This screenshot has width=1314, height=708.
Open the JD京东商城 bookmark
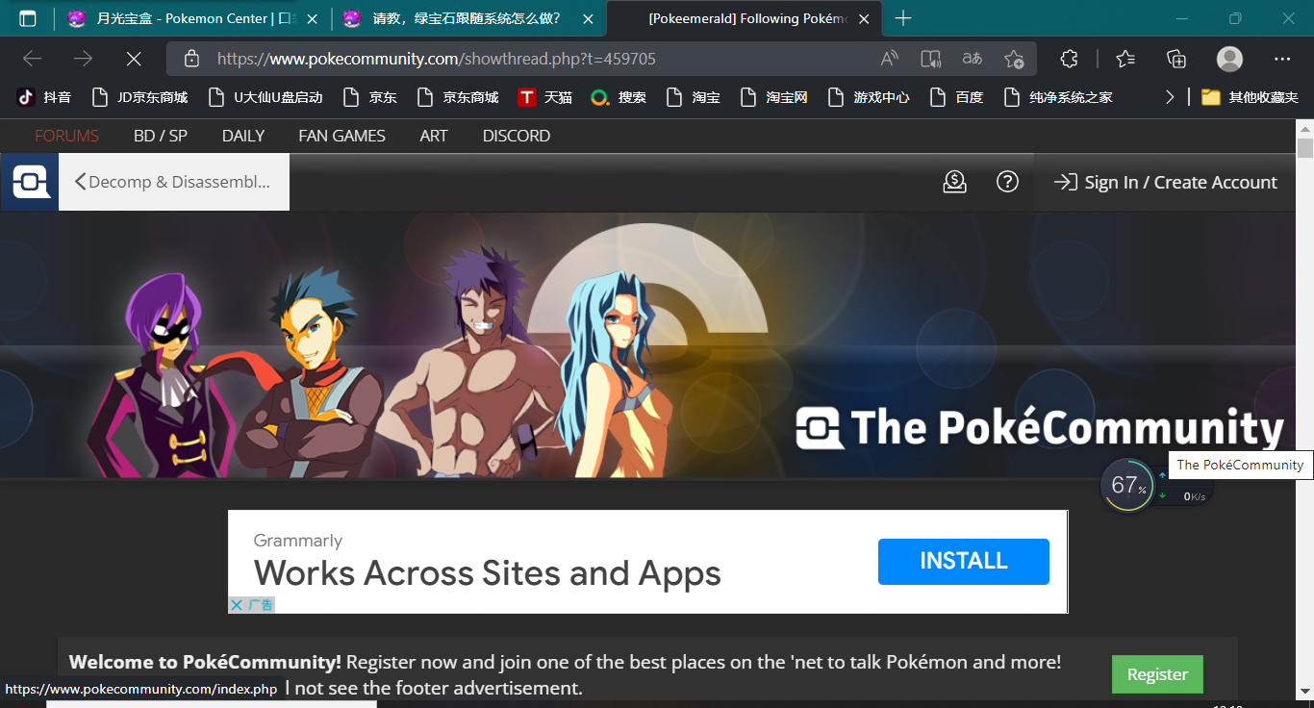139,97
